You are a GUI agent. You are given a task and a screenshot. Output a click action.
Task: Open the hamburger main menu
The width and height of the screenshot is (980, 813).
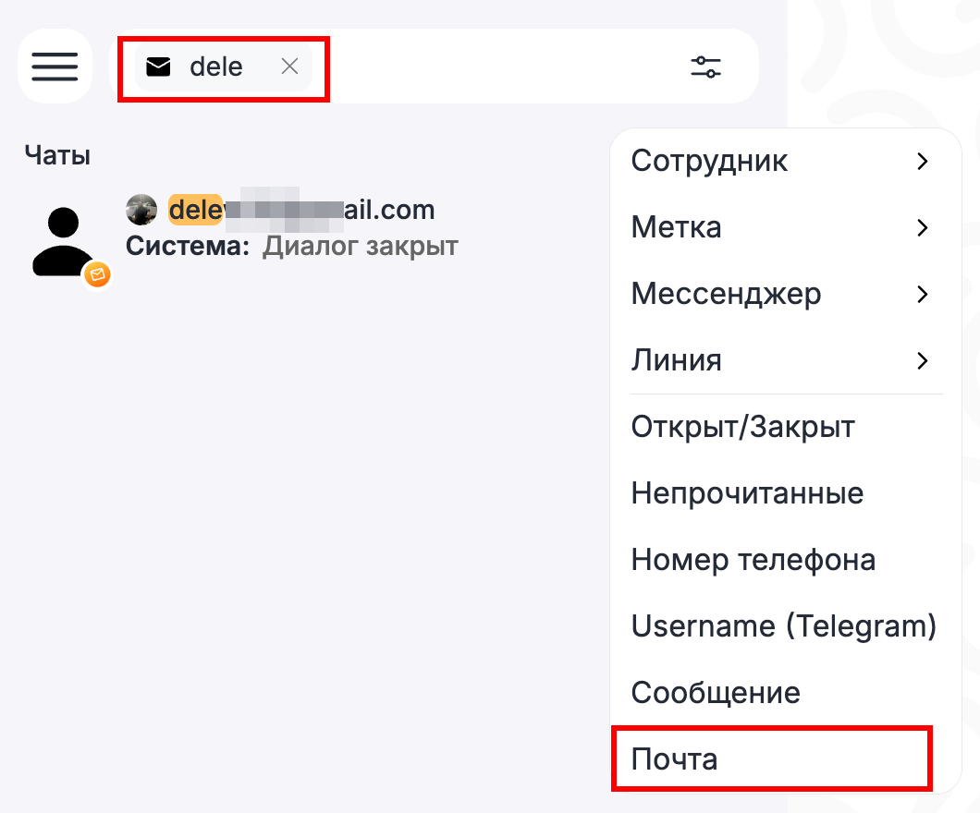[x=55, y=67]
